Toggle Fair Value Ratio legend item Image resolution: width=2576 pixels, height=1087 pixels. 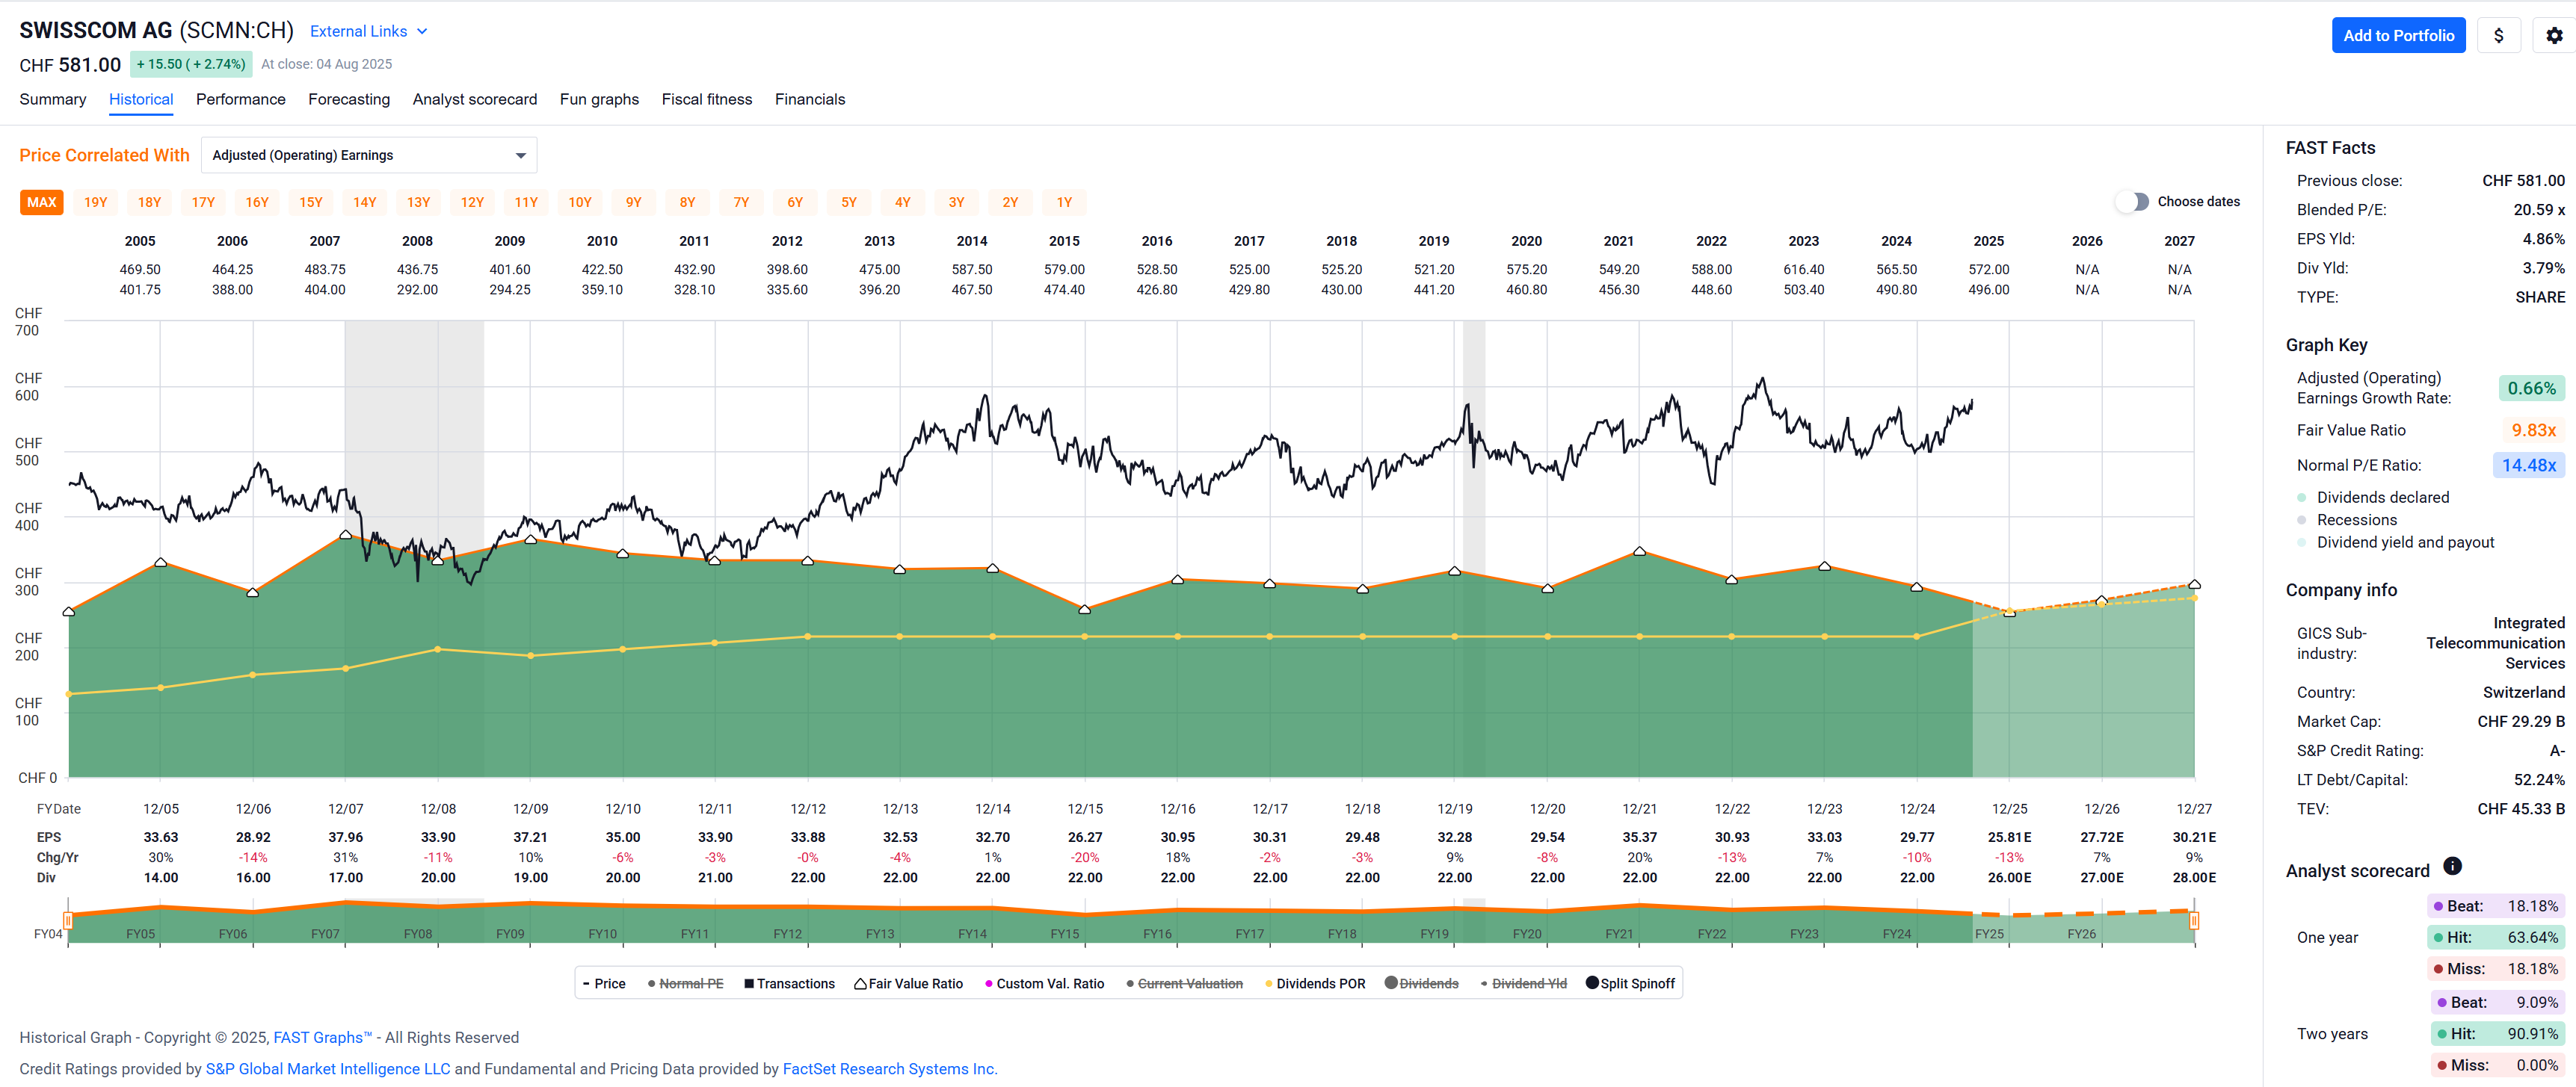[908, 983]
